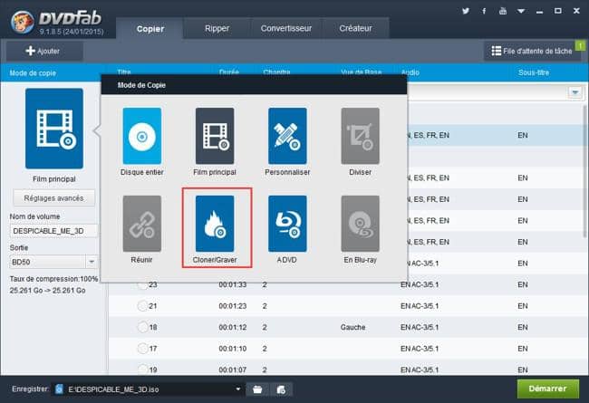589x403 pixels.
Task: Click the green notification badge on task queue
Action: 580,46
